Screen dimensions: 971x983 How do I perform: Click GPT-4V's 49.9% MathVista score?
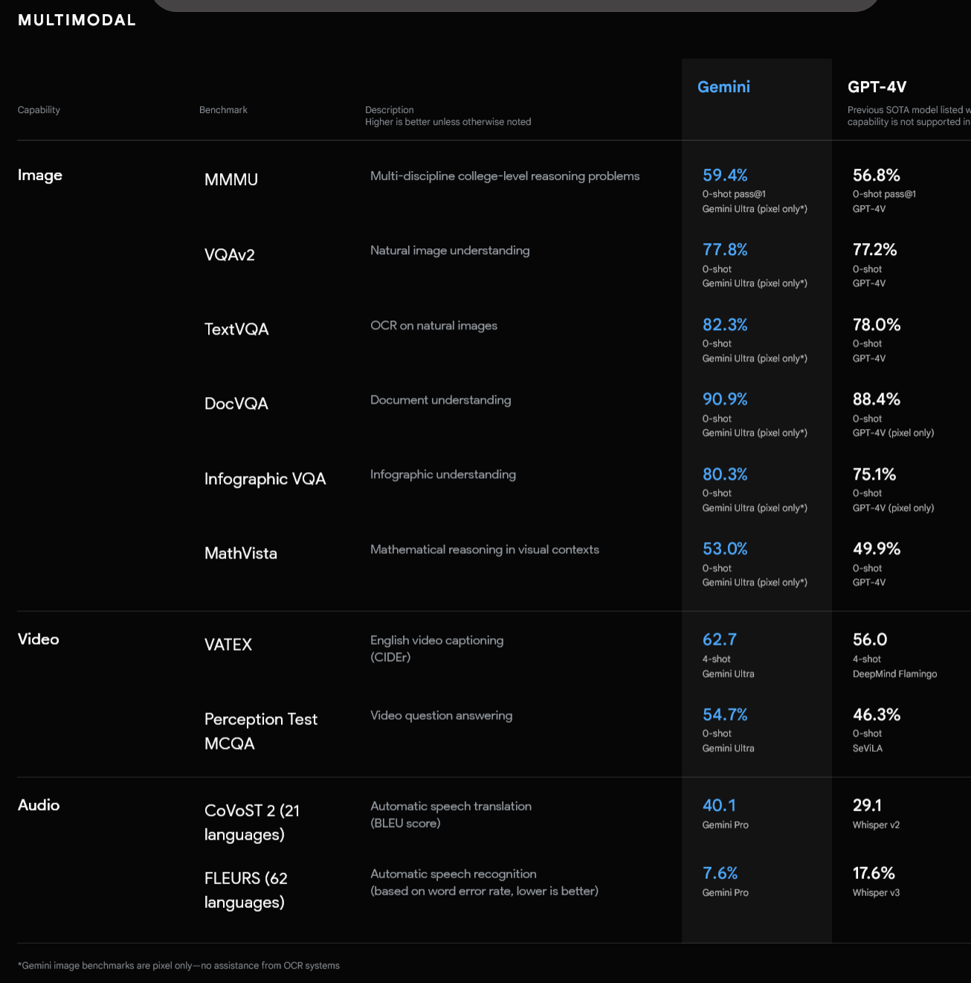click(877, 549)
